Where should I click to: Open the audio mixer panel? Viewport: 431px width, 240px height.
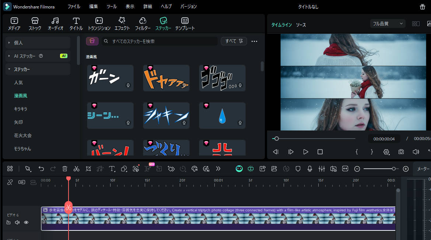(x=322, y=169)
